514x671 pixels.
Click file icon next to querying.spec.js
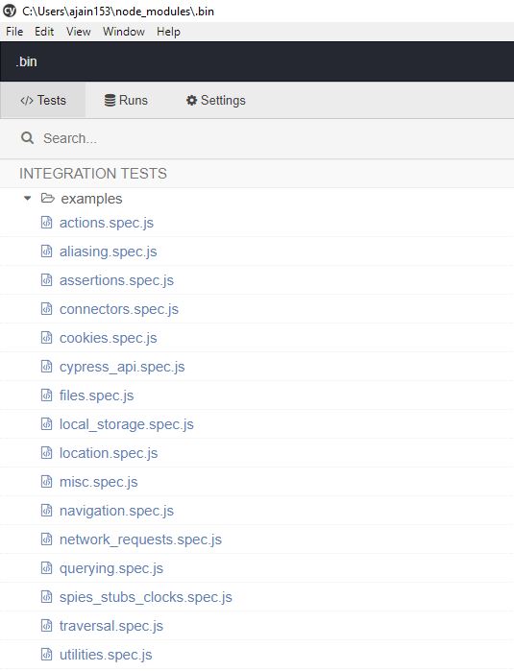47,567
